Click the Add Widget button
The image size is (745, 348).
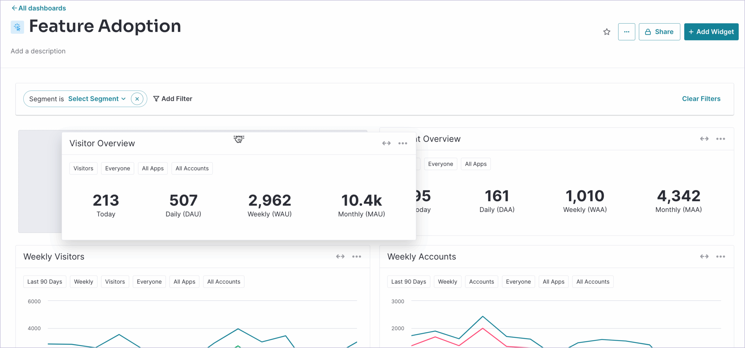pyautogui.click(x=711, y=32)
